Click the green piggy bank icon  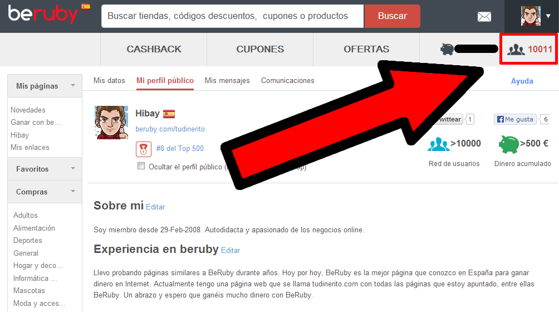tap(509, 144)
